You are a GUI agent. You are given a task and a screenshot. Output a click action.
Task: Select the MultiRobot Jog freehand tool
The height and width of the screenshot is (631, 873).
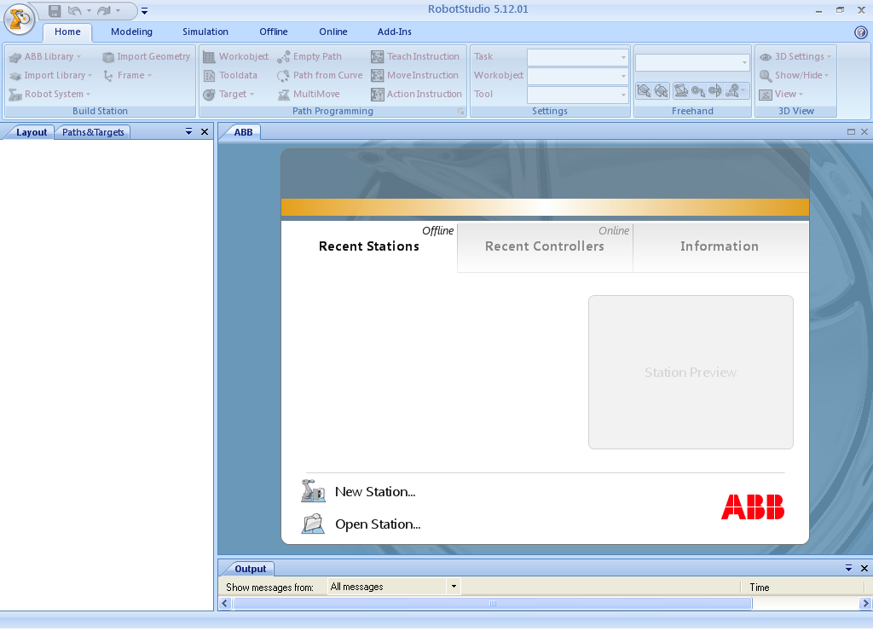pyautogui.click(x=736, y=90)
